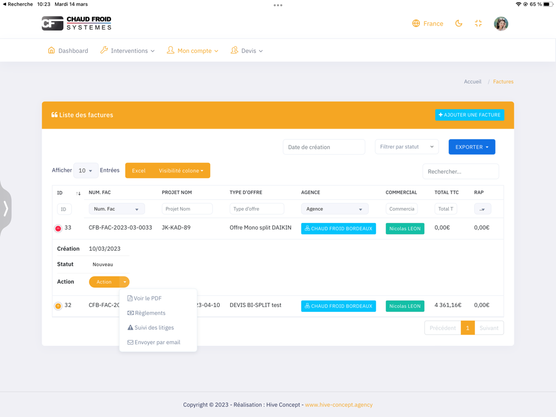Go to Dashboard home menu
This screenshot has width=556, height=417.
coord(68,51)
